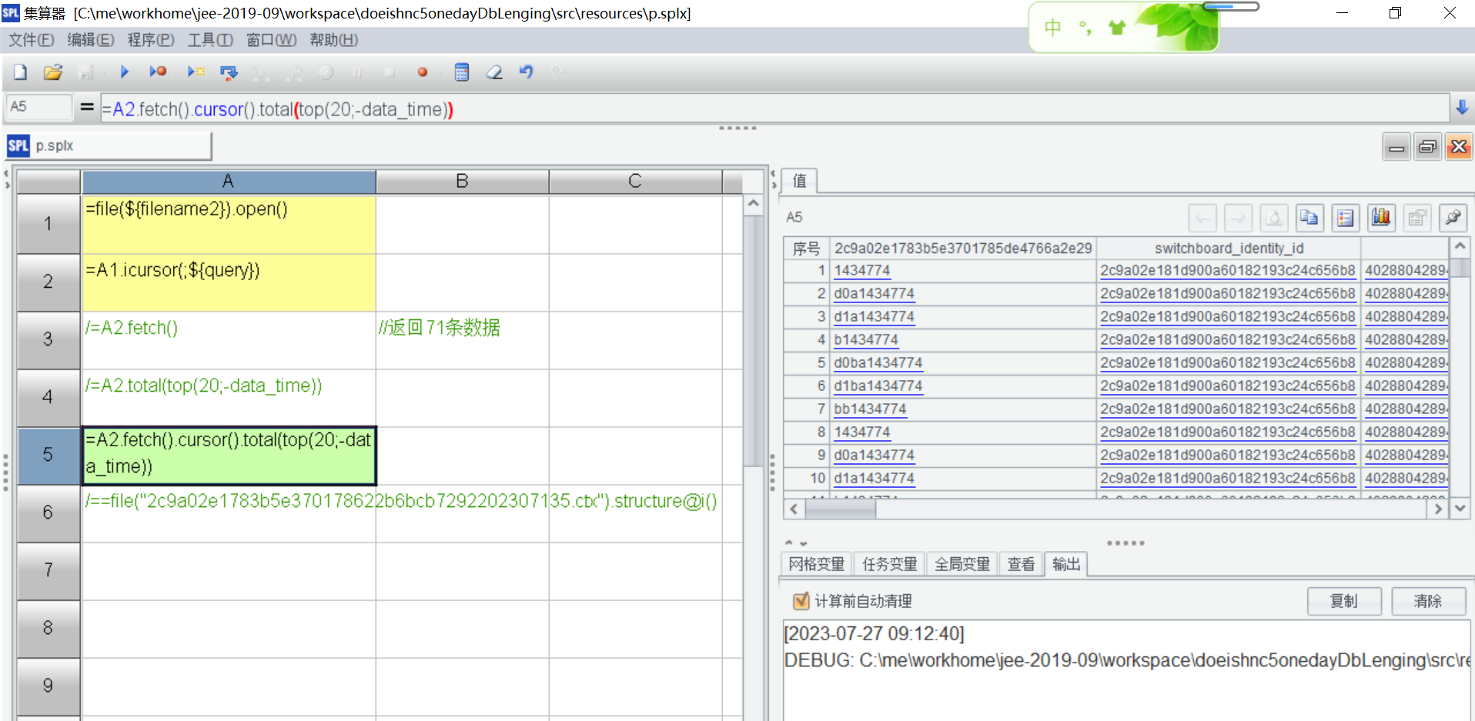Click the copy icon in the value panel toolbar

(x=1309, y=218)
